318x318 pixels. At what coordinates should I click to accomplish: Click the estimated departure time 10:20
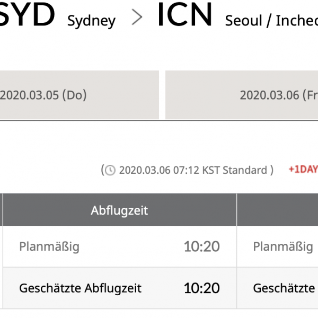[201, 288]
